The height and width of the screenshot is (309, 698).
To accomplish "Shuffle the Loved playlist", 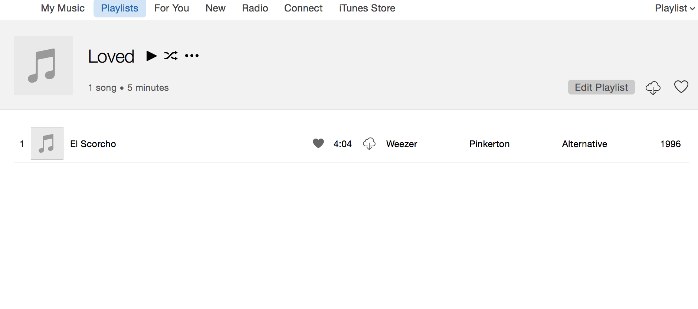I will coord(171,56).
